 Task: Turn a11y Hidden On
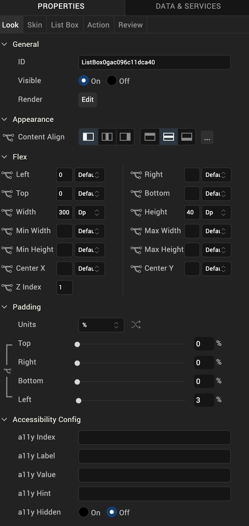[x=84, y=512]
